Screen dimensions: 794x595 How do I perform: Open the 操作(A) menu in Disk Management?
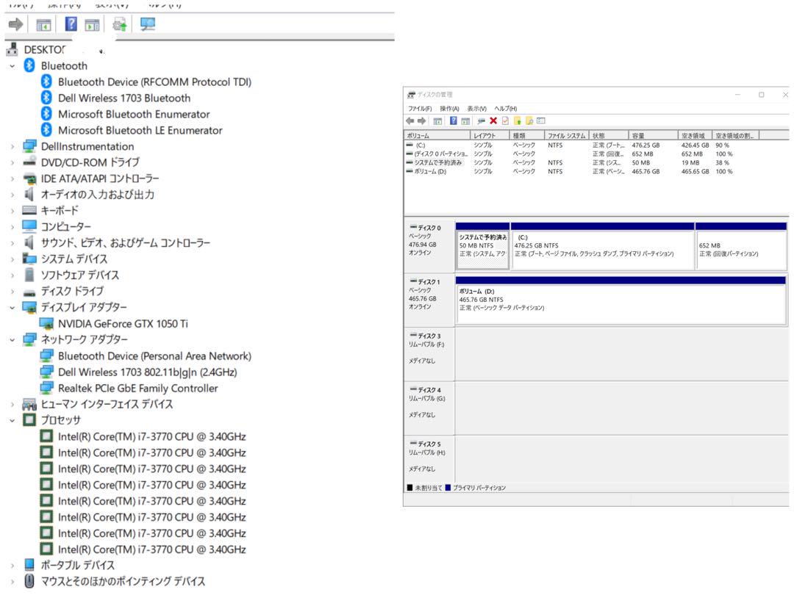tap(449, 109)
